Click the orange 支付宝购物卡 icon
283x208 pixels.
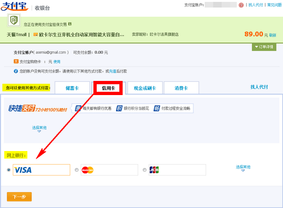(x=16, y=61)
